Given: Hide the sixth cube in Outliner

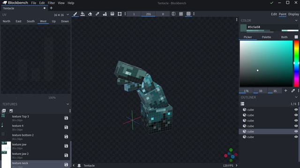Looking at the screenshot, I should [296, 137].
